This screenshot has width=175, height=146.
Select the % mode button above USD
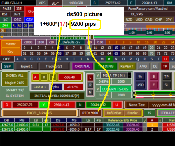[140, 76]
